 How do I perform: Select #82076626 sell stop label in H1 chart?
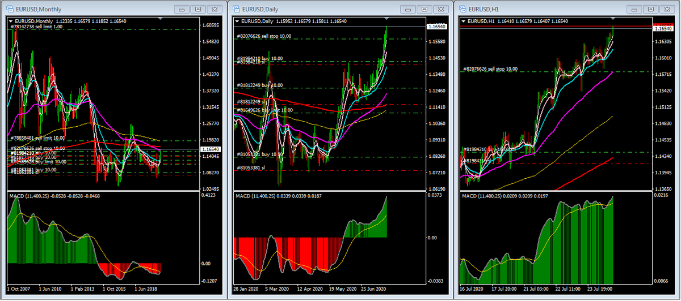pyautogui.click(x=490, y=68)
